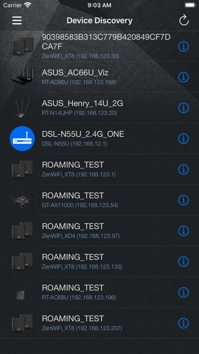The image size is (199, 354).
Task: Open the 90398583B313C779B420849CF7DCA7F device
Action: 99,46
